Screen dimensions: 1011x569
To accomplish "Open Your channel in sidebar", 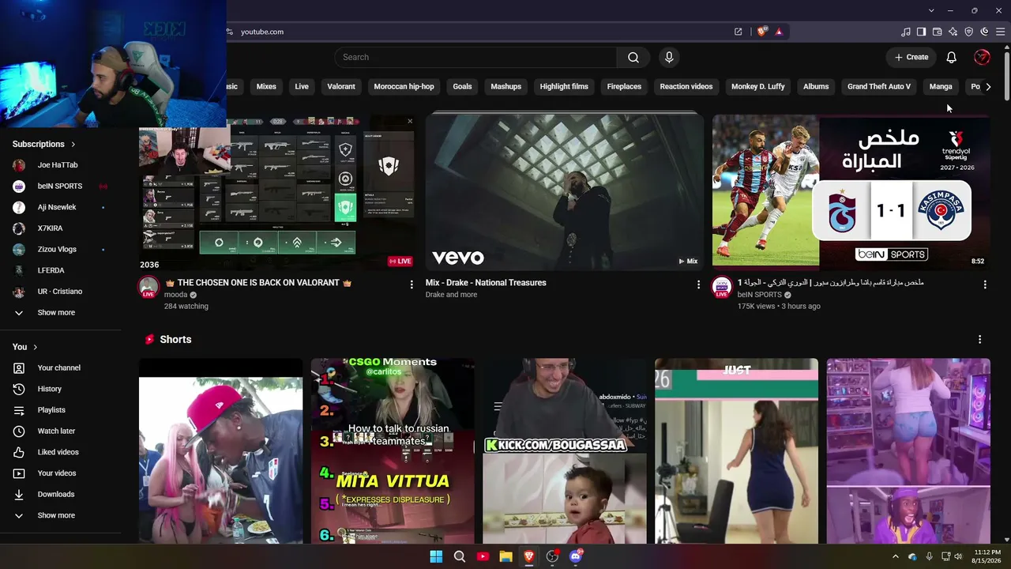I will point(61,367).
